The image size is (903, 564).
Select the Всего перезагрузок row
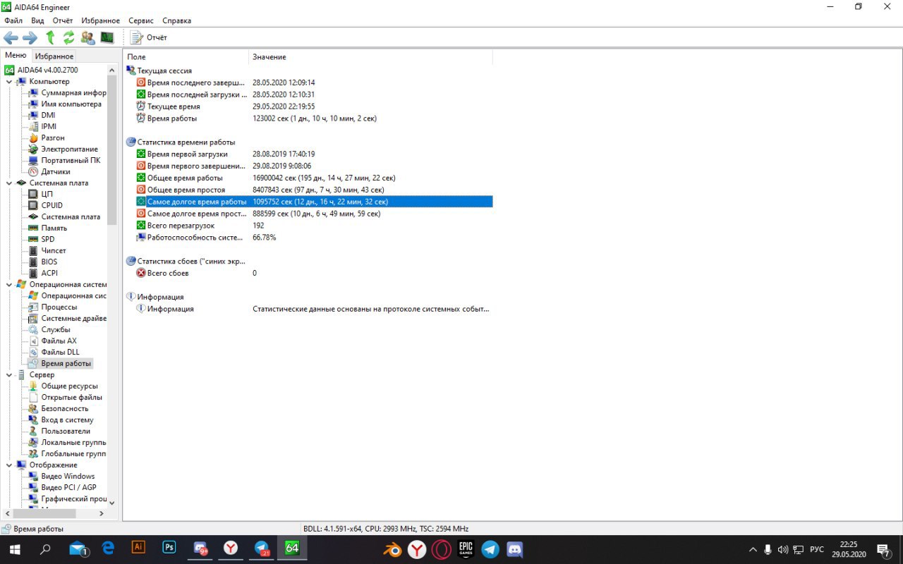pyautogui.click(x=308, y=226)
